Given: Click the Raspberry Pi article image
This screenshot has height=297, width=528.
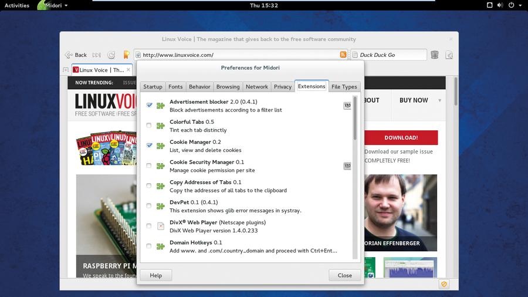Looking at the screenshot, I should [x=106, y=225].
